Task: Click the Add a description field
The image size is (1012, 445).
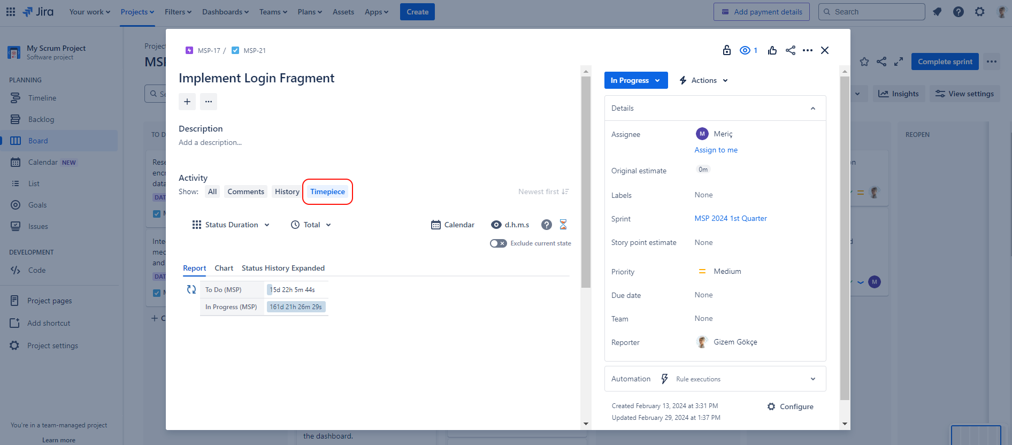Action: pyautogui.click(x=210, y=143)
